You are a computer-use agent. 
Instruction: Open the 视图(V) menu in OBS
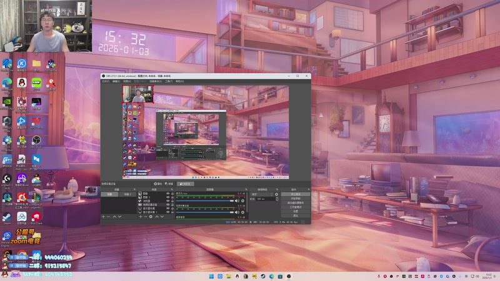click(127, 81)
